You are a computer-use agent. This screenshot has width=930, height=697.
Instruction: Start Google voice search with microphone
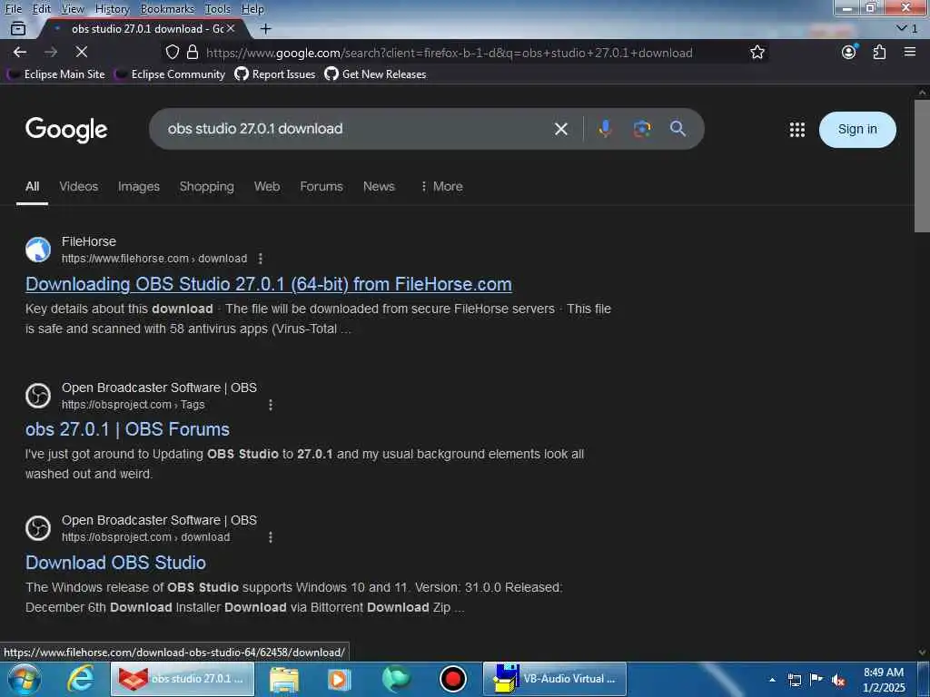click(x=605, y=129)
